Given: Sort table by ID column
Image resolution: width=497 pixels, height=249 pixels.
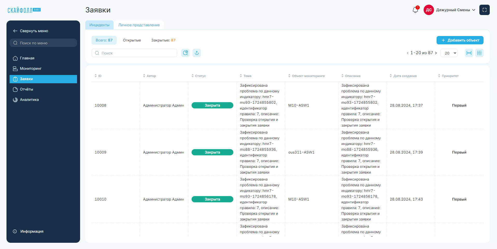Looking at the screenshot, I should pyautogui.click(x=98, y=76).
